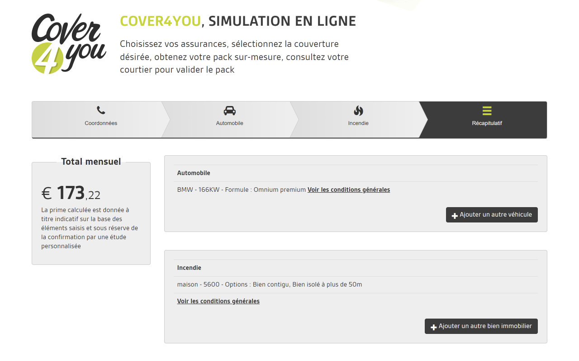Click the phone icon in the Coordonnées step

tap(101, 111)
